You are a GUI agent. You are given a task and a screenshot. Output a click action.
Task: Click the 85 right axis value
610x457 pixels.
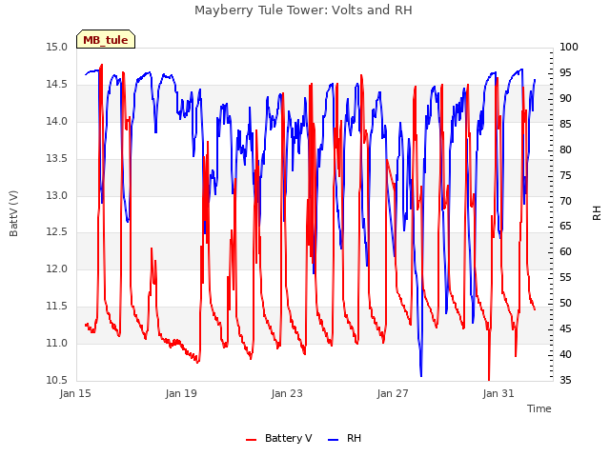pyautogui.click(x=565, y=125)
